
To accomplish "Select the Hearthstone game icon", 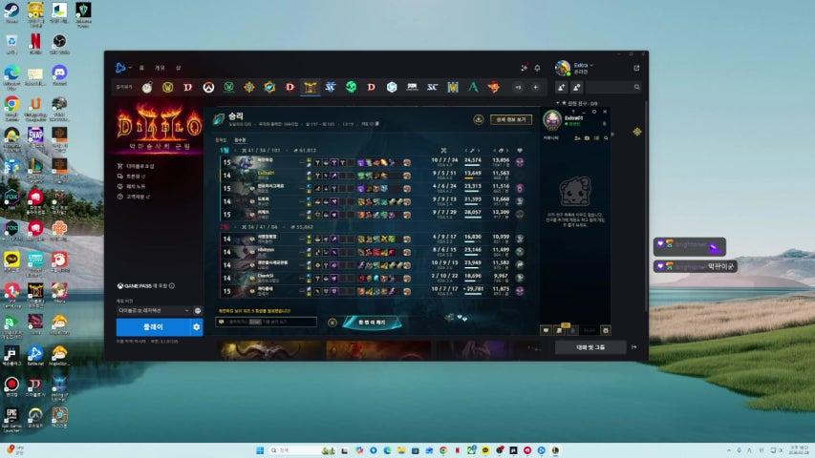I will (x=249, y=87).
